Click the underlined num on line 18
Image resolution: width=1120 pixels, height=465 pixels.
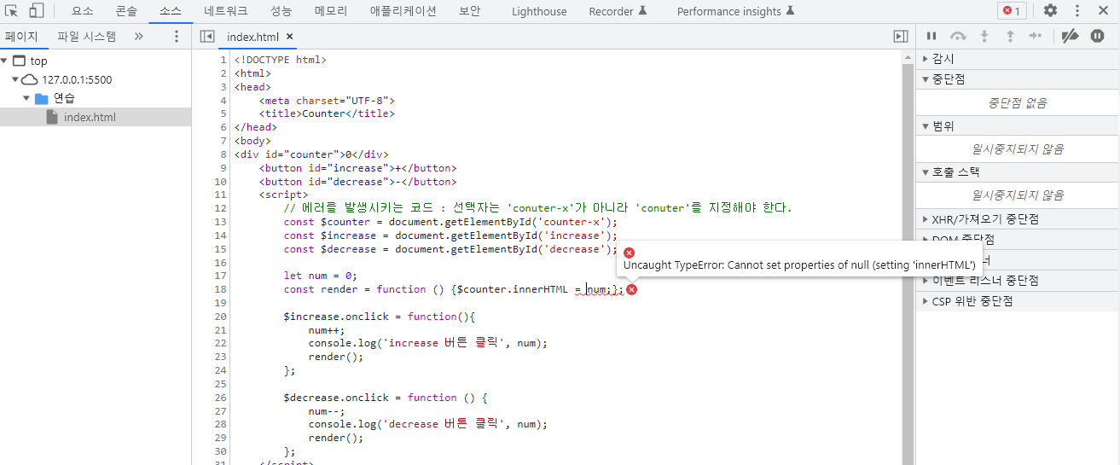click(595, 290)
